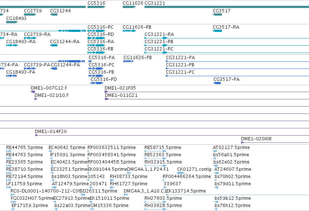Select the CG3517 gene label
The image size is (309, 211).
coord(222,11)
